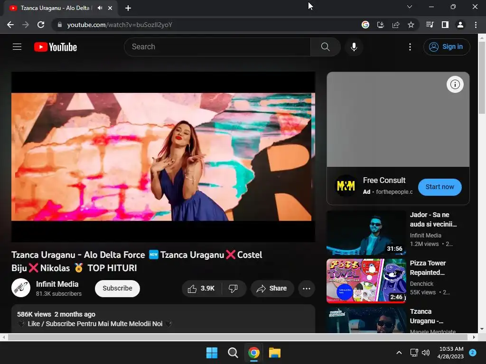The width and height of the screenshot is (486, 364).
Task: Open Infinit Media channel avatar
Action: [x=21, y=288]
